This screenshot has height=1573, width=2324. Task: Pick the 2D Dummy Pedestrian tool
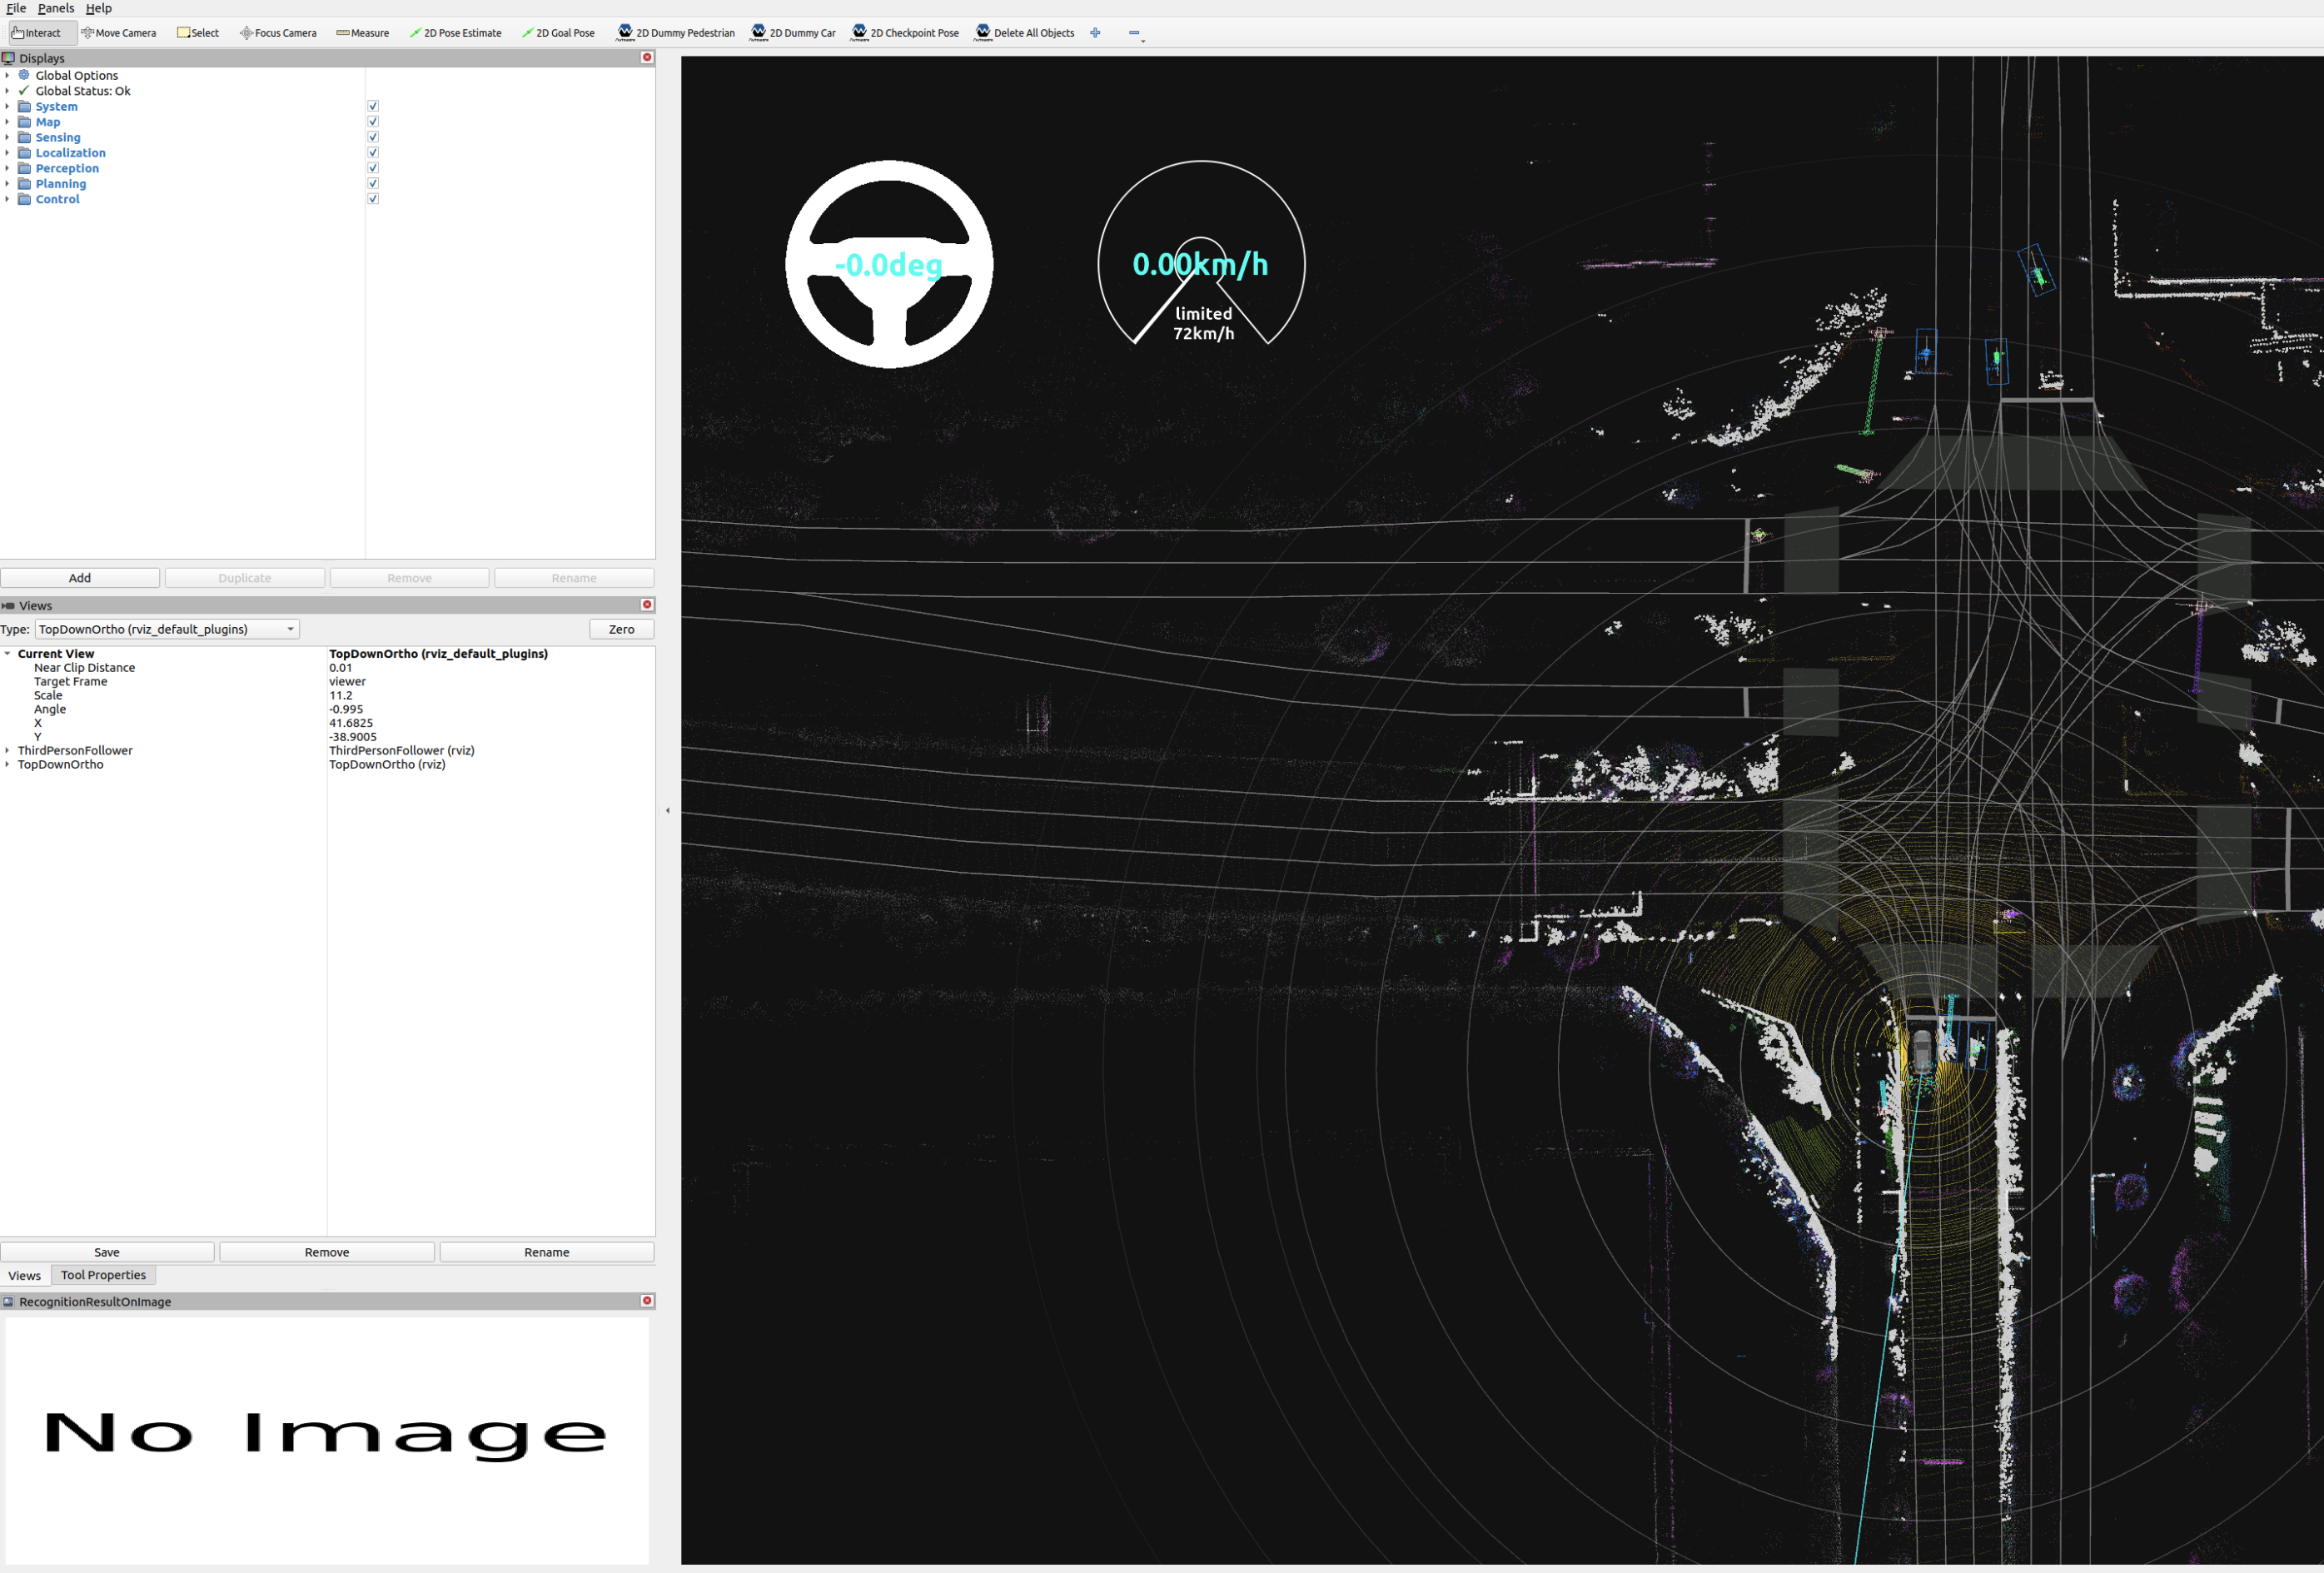click(x=676, y=33)
